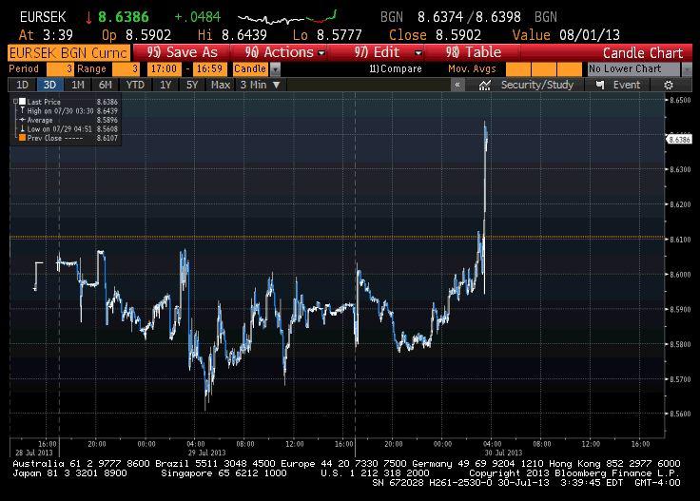Click the 95) Save As button
This screenshot has height=501, width=700.
[183, 52]
